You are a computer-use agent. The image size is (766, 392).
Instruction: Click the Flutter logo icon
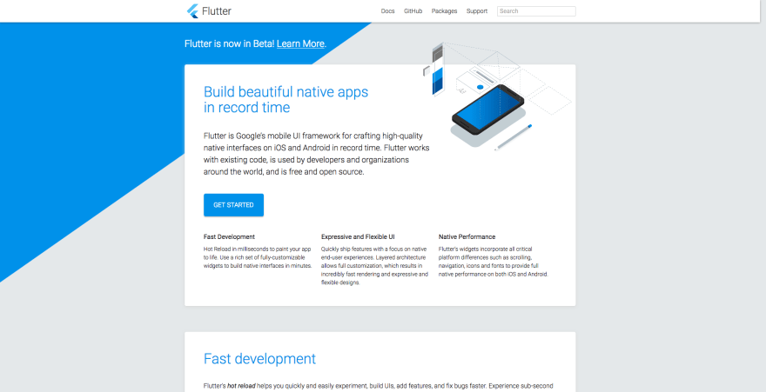point(192,10)
